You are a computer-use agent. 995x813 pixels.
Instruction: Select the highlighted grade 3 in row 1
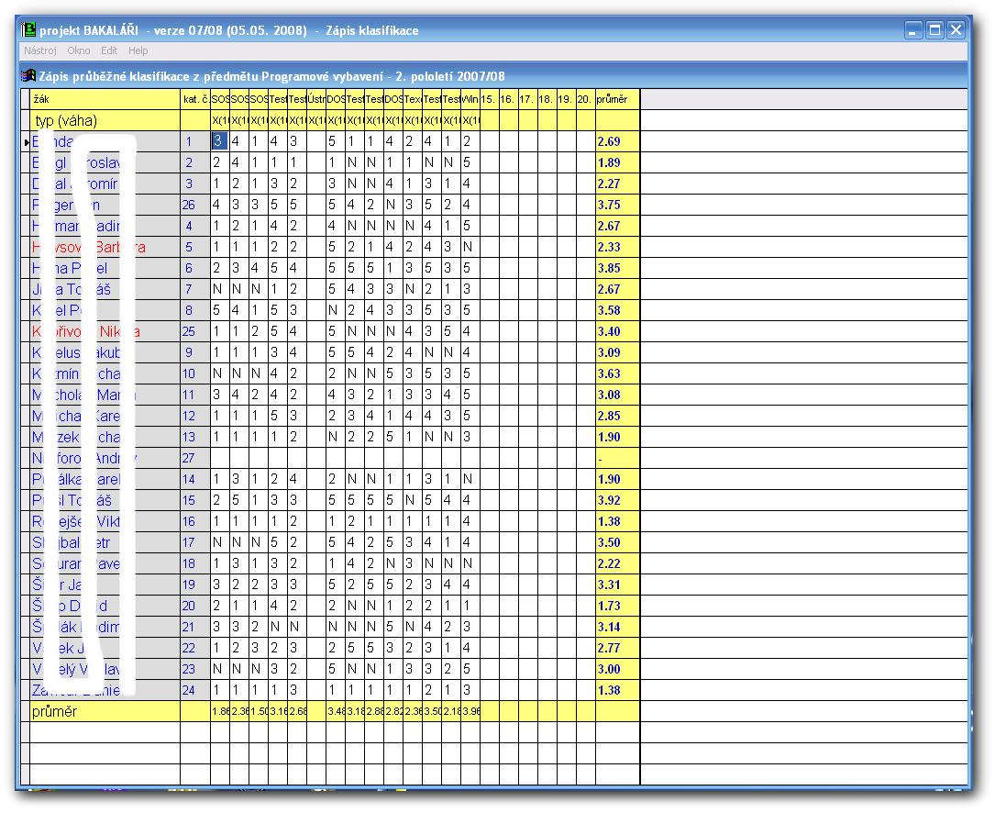click(219, 141)
